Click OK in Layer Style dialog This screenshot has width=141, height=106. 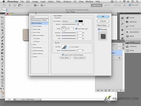103,16
